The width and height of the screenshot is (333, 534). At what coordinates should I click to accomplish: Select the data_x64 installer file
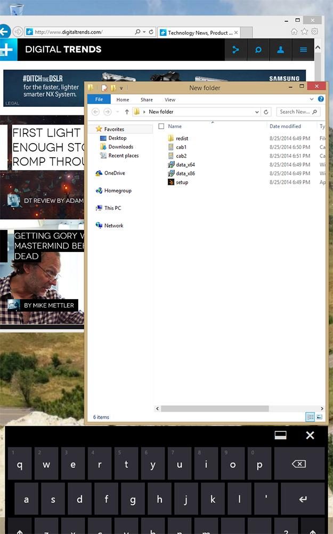coord(185,164)
